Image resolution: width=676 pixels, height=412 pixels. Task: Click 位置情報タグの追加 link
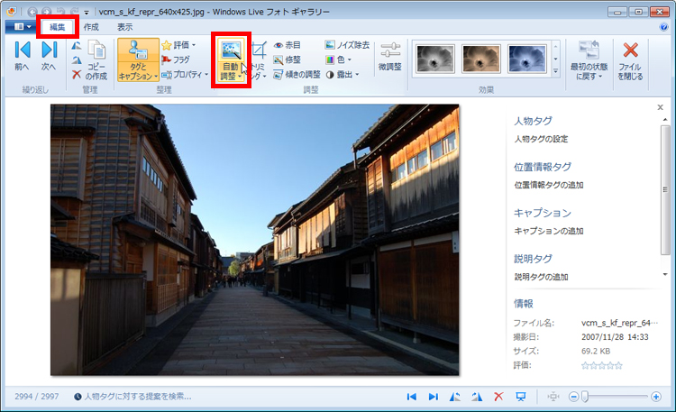pyautogui.click(x=548, y=185)
